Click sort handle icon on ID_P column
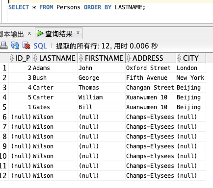Screen dimensions: 213x188 [x=12, y=58]
